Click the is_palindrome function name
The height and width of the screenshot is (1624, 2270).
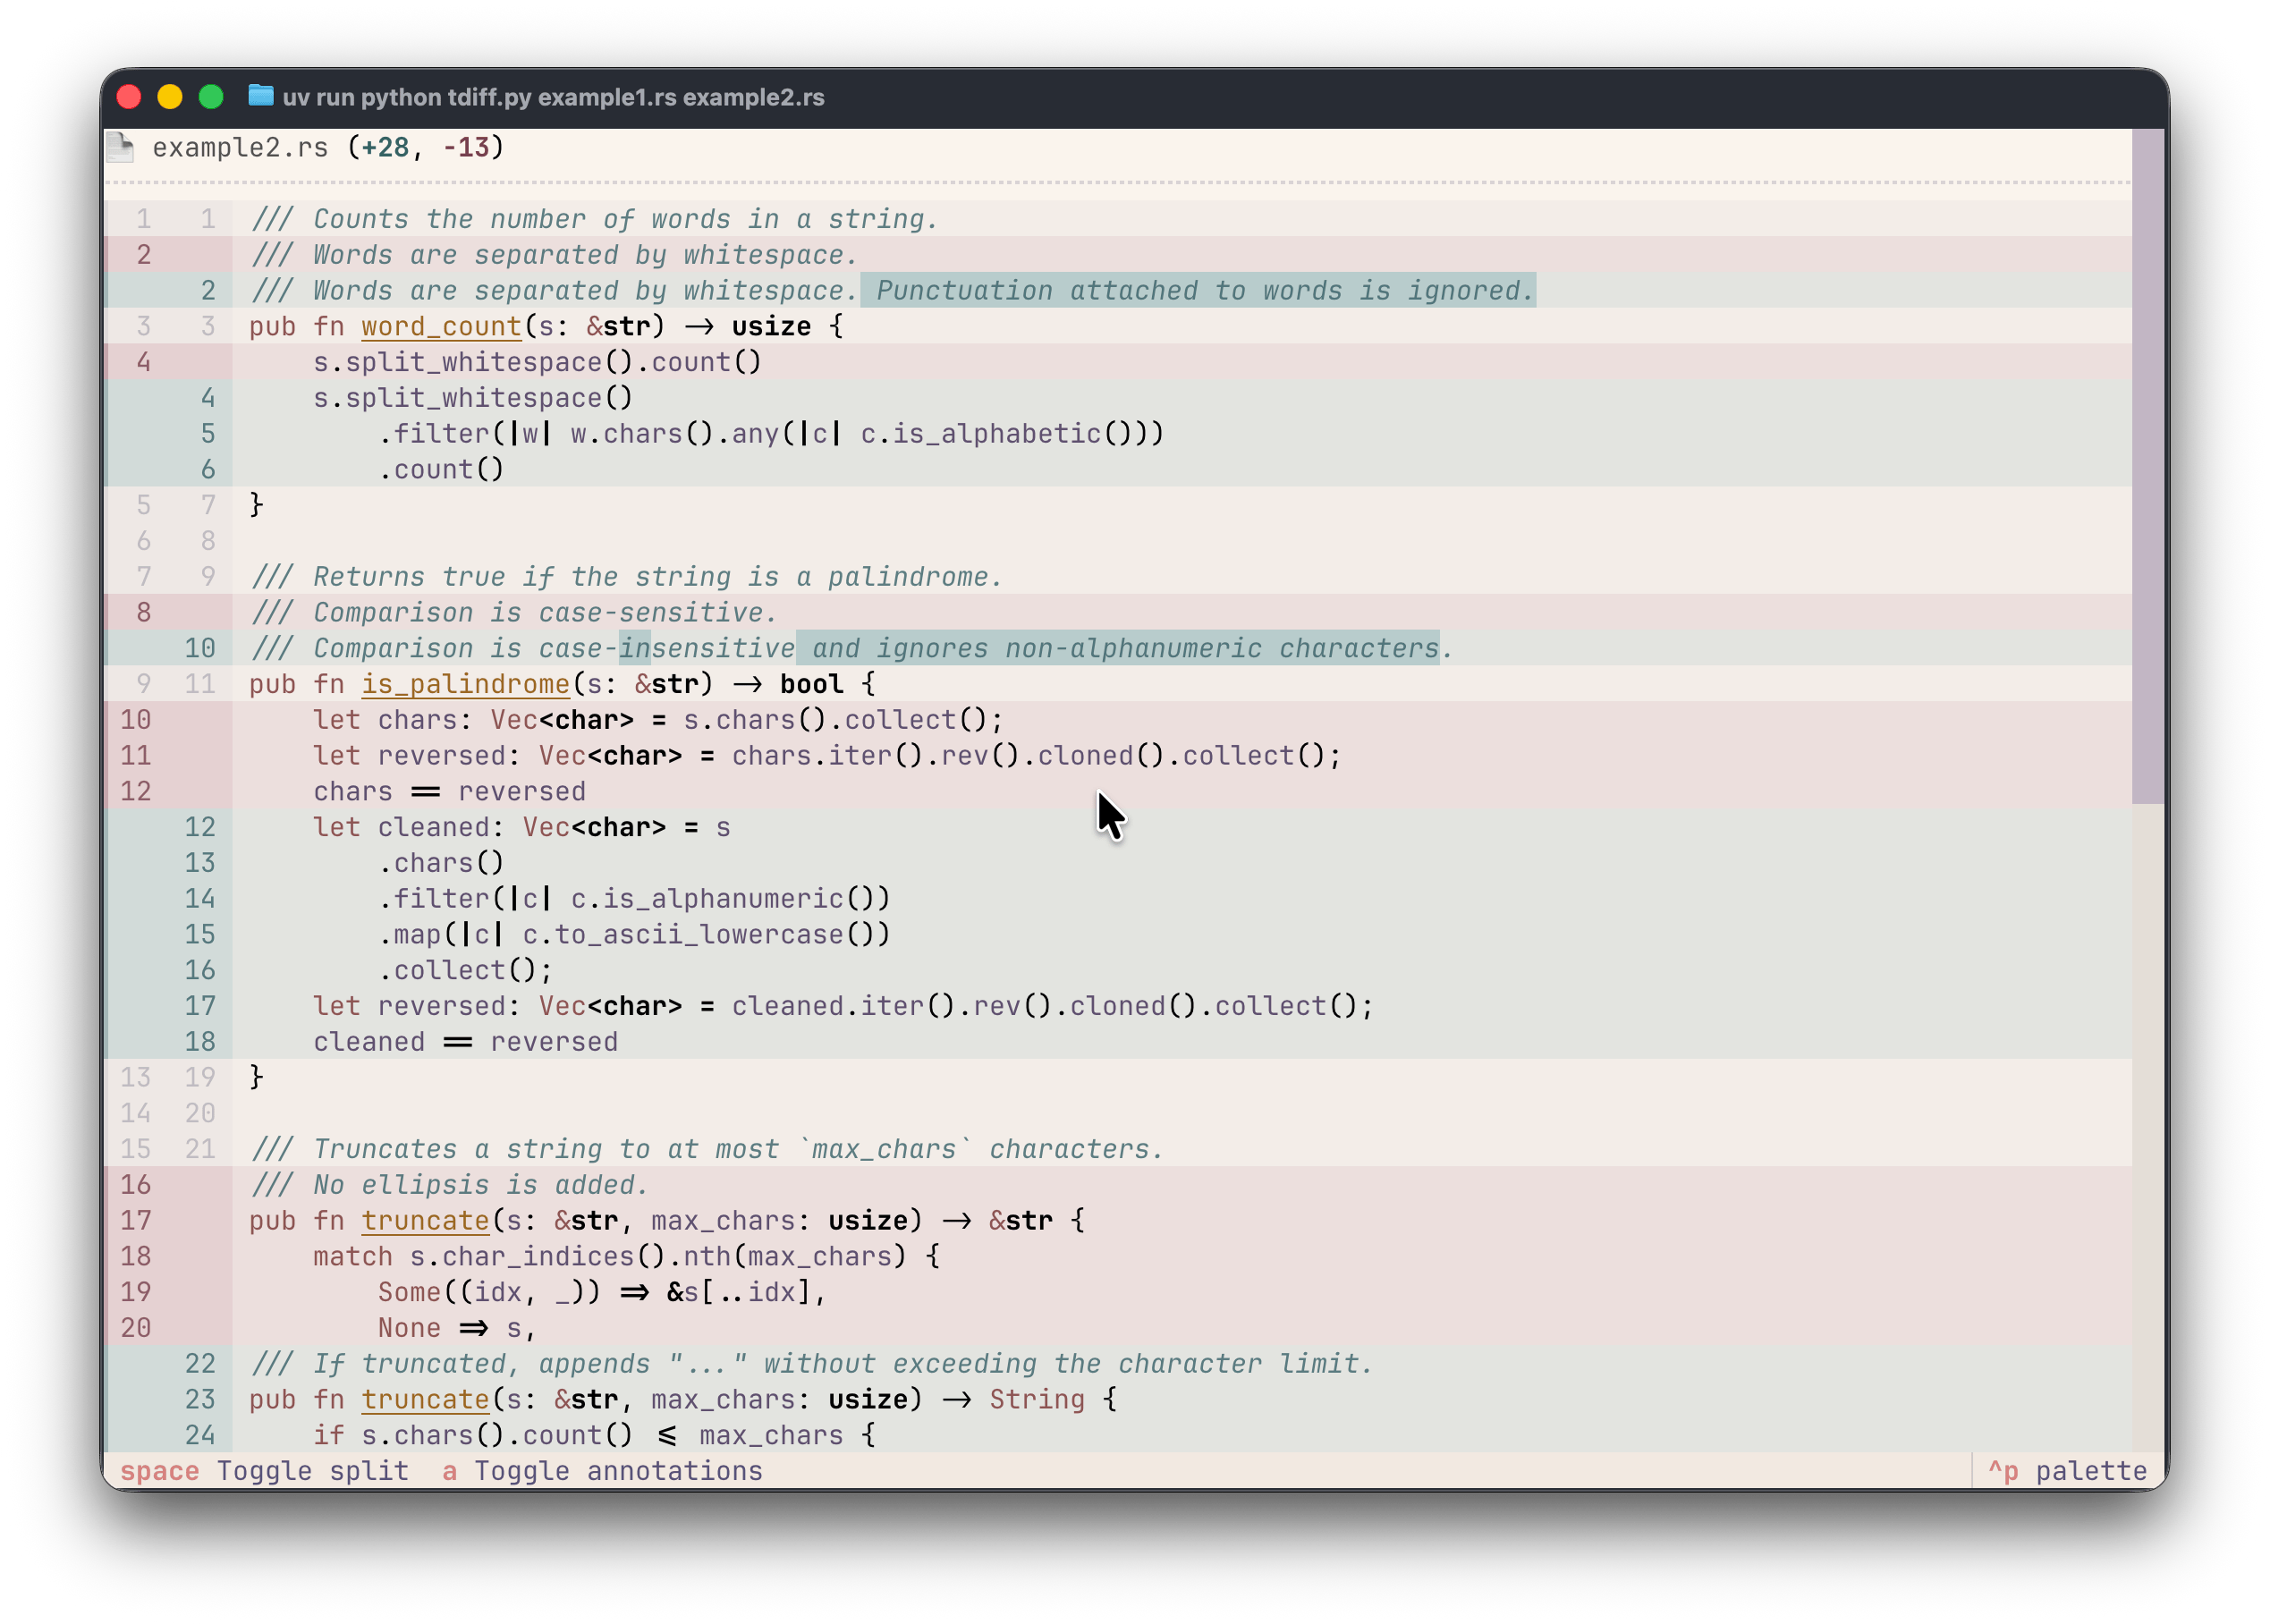(465, 684)
